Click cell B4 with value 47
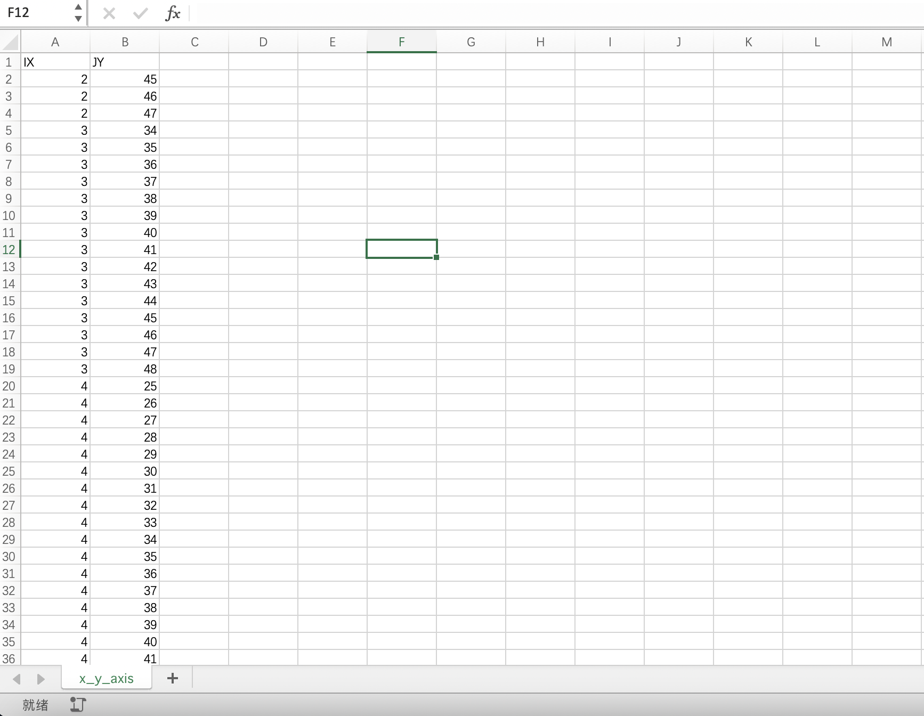924x716 pixels. (125, 113)
